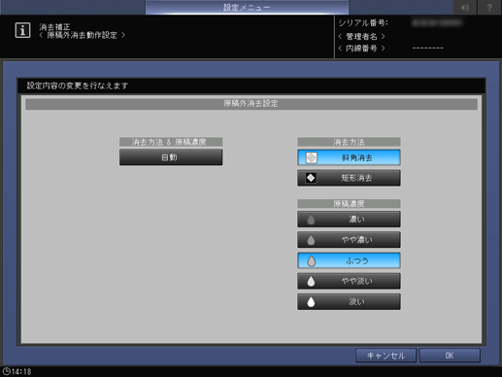The height and width of the screenshot is (377, 502).
Task: Click the 管理者名 text
Action: pos(361,36)
